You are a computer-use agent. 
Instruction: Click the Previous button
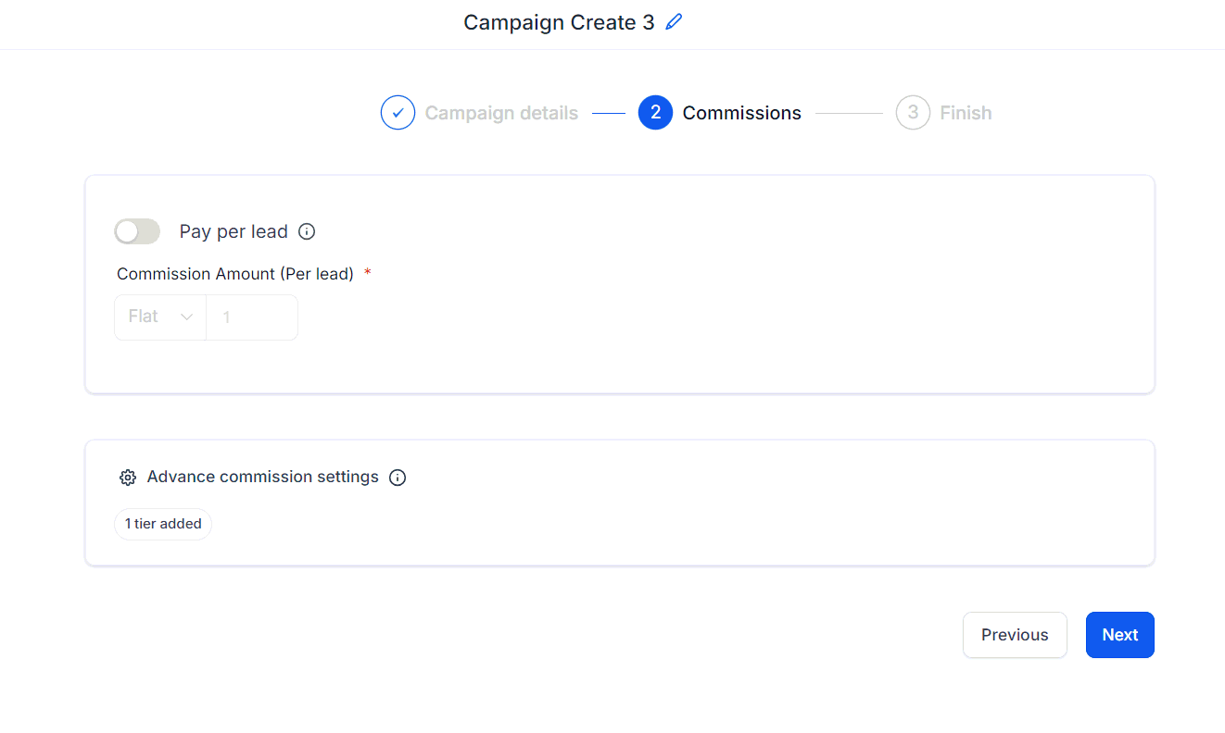tap(1015, 635)
